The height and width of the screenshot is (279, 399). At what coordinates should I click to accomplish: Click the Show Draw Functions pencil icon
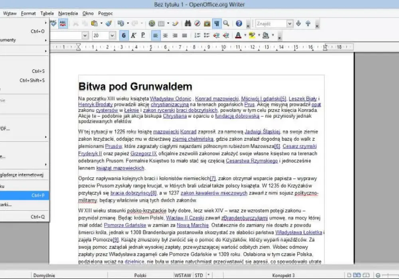pos(175,24)
